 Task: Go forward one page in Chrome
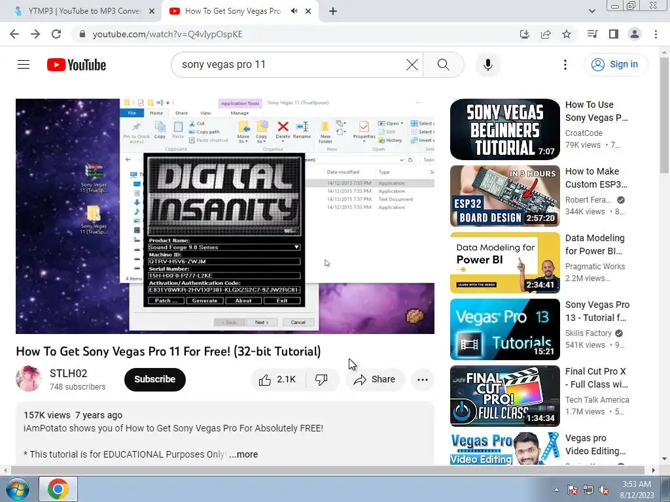click(x=35, y=34)
